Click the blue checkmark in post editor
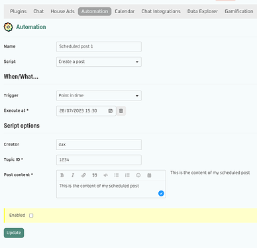Image resolution: width=257 pixels, height=248 pixels. tap(161, 193)
